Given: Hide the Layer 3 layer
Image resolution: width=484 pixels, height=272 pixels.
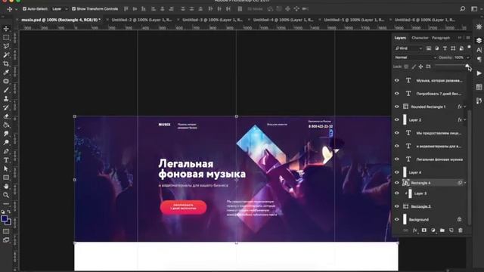Looking at the screenshot, I should click(x=397, y=193).
